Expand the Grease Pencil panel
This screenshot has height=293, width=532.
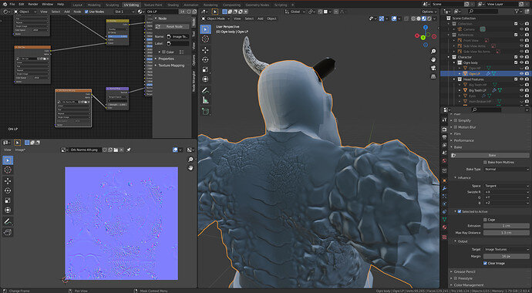464,271
